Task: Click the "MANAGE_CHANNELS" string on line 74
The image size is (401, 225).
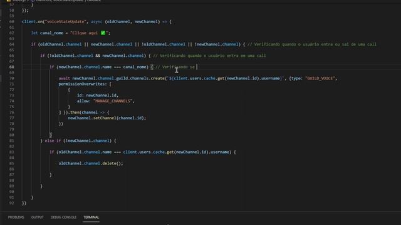Action: pos(112,101)
